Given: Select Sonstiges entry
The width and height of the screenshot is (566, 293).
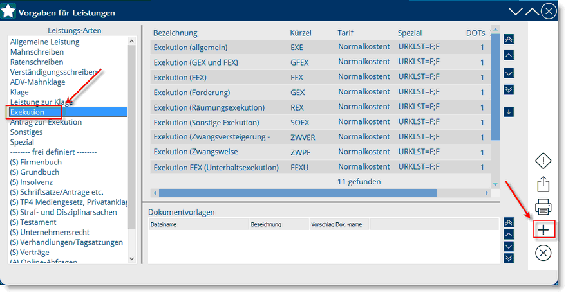Looking at the screenshot, I should click(26, 132).
